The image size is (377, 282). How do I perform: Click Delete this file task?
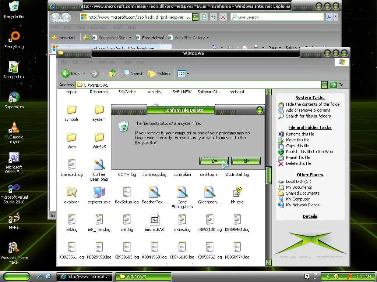tap(298, 163)
